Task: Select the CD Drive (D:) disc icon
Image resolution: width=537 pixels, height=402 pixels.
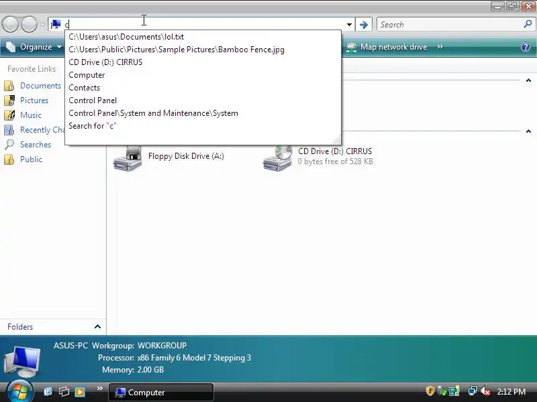Action: (x=277, y=158)
